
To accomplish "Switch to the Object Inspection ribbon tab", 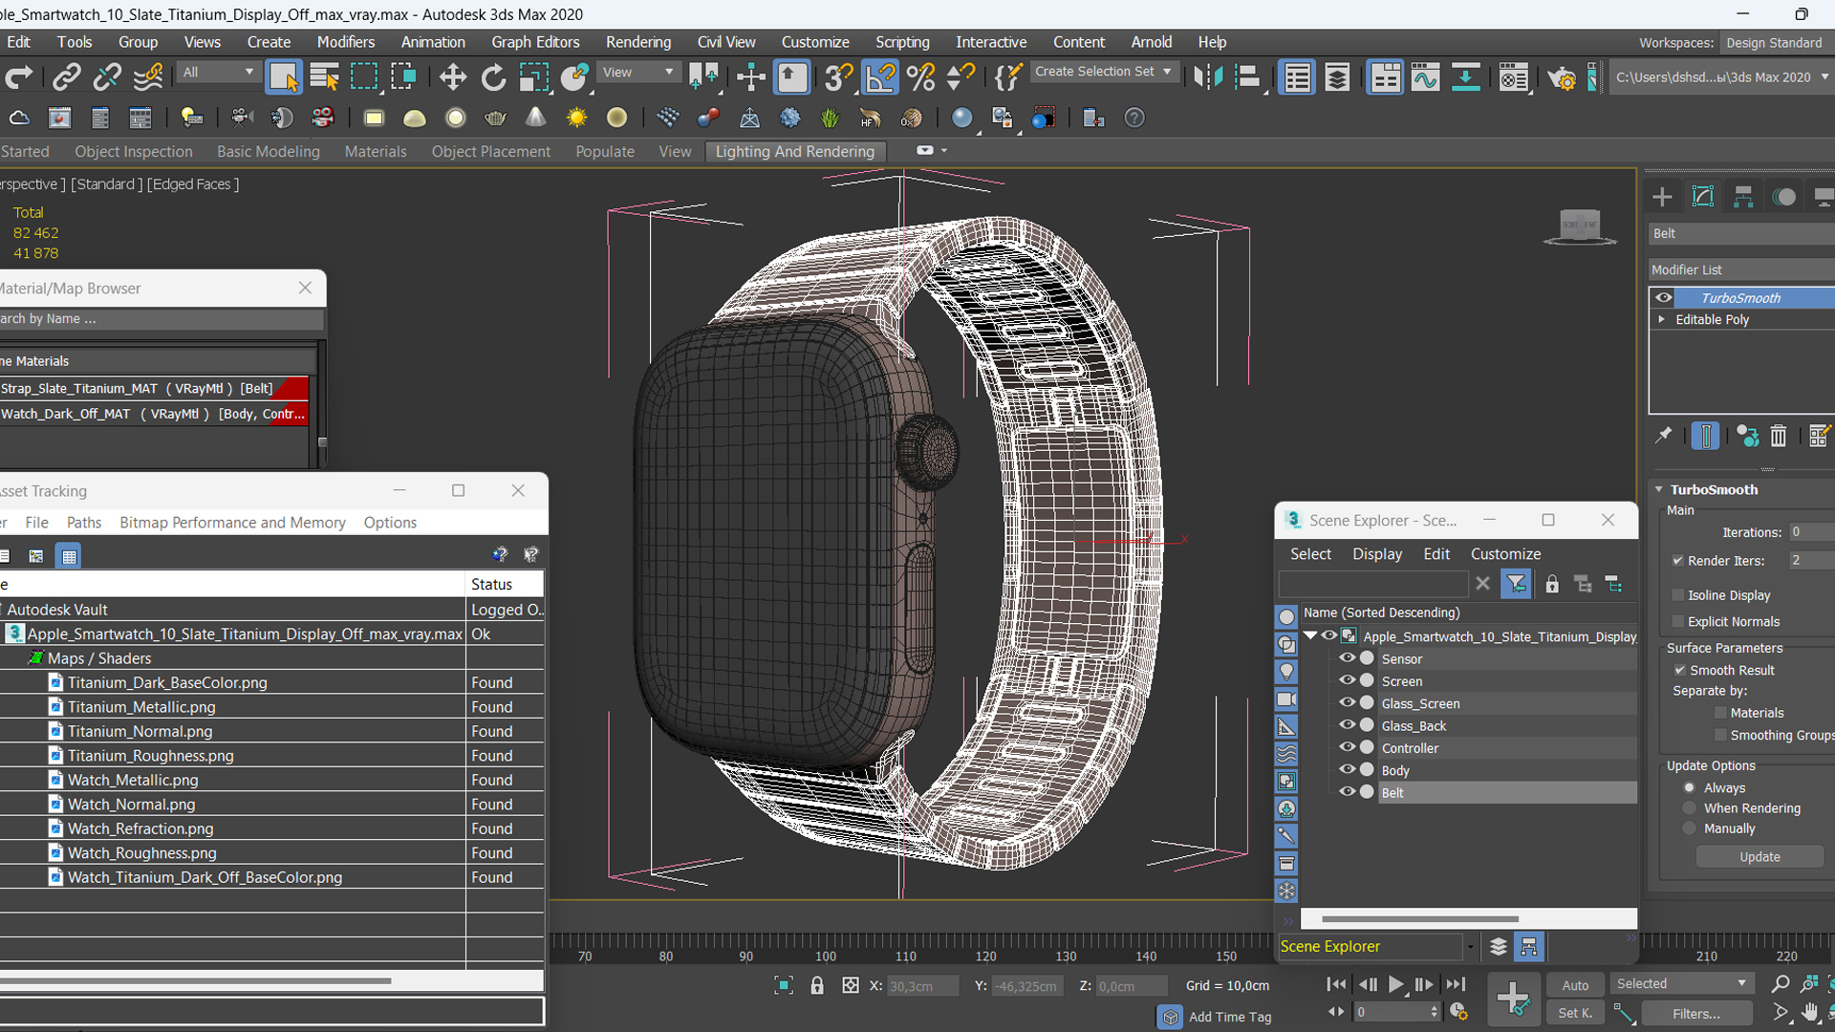I will coord(134,151).
